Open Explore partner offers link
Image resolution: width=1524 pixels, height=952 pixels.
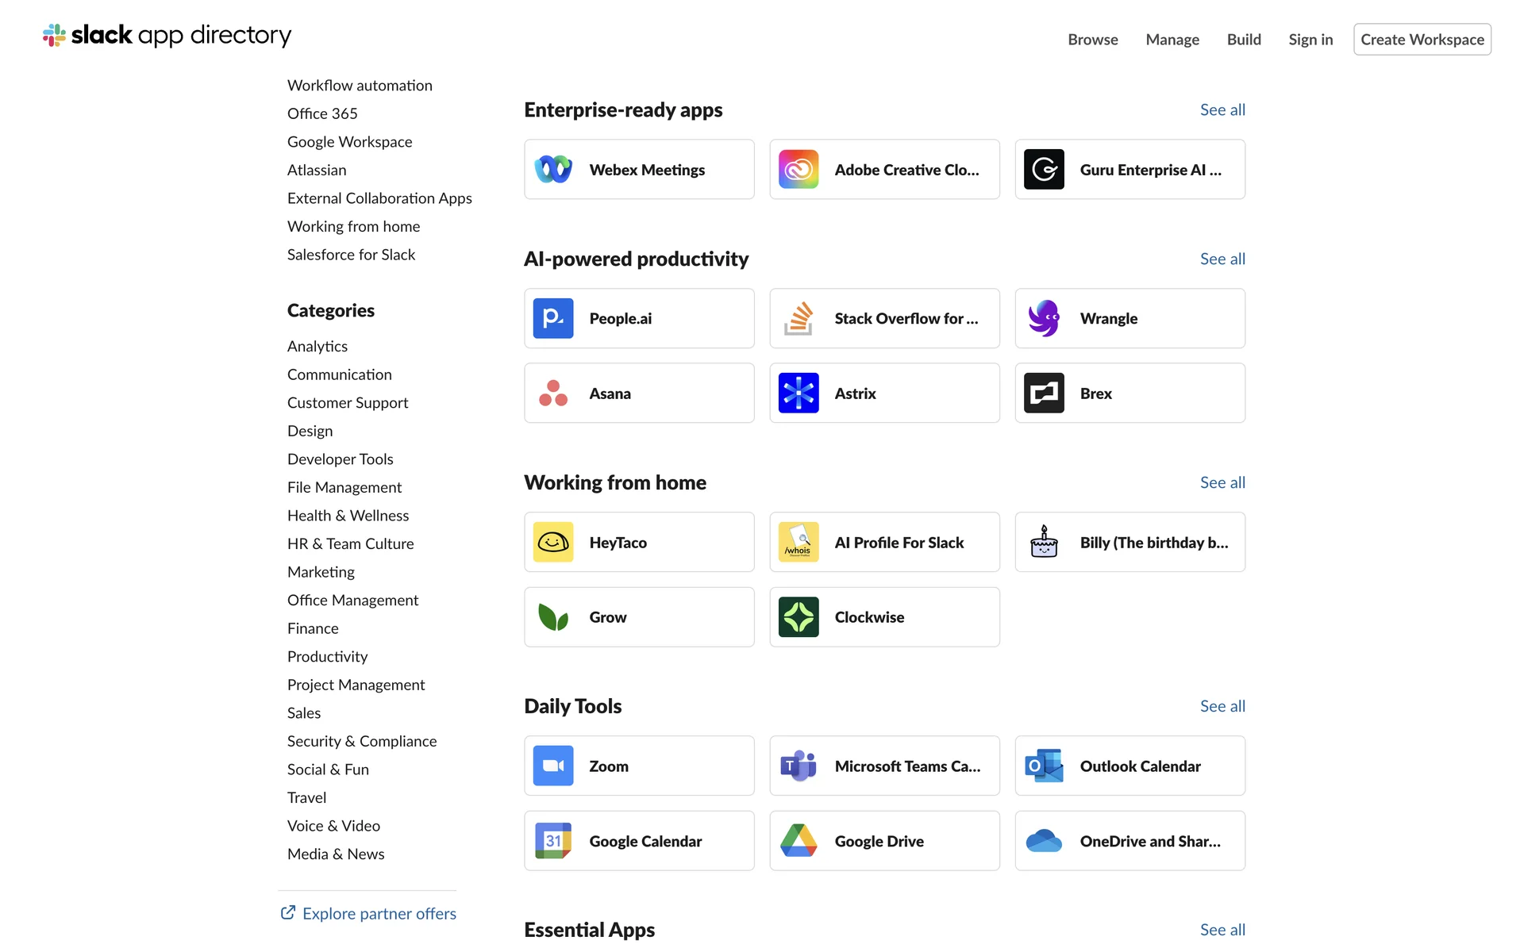point(379,914)
